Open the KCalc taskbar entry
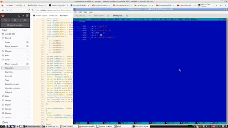Viewport: 228px width, 128px height. (124, 127)
